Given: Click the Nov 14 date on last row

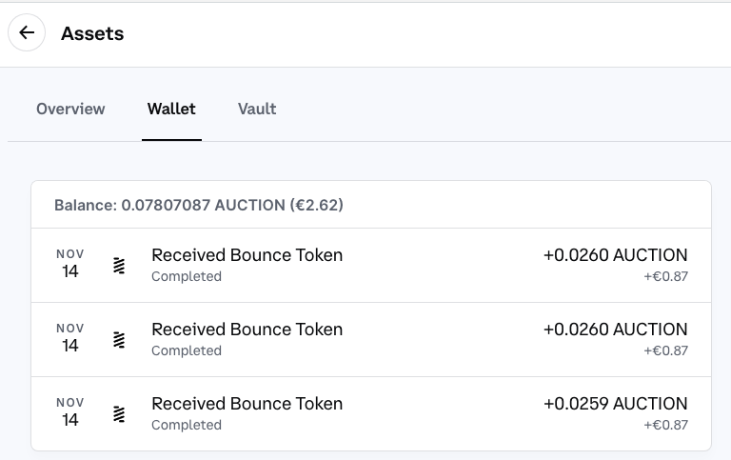Looking at the screenshot, I should [69, 412].
